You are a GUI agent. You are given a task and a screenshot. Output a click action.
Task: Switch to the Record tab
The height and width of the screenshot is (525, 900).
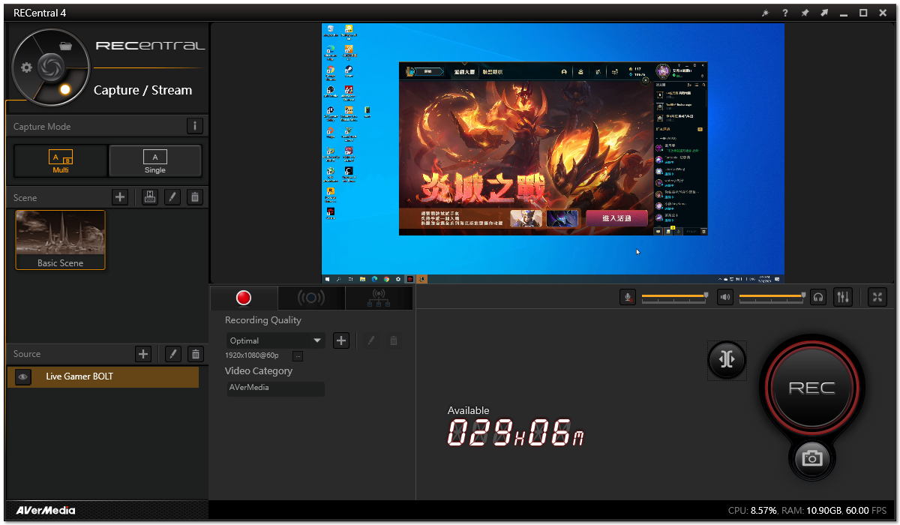(244, 298)
